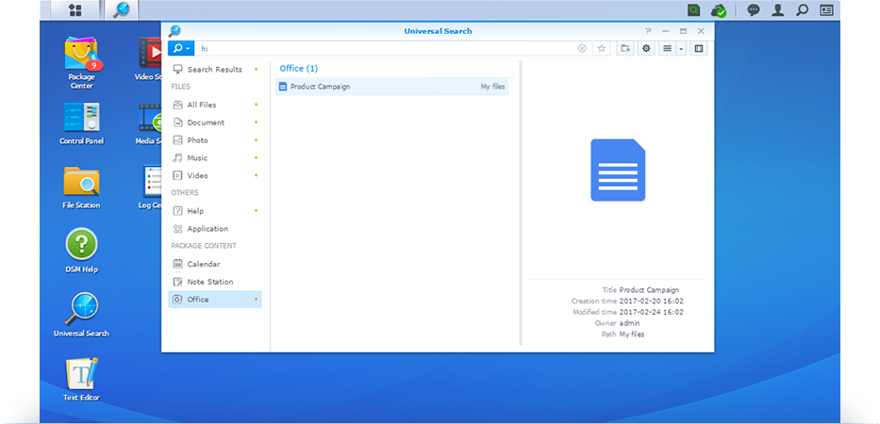Open Control Panel desktop icon
The image size is (880, 424).
point(81,124)
